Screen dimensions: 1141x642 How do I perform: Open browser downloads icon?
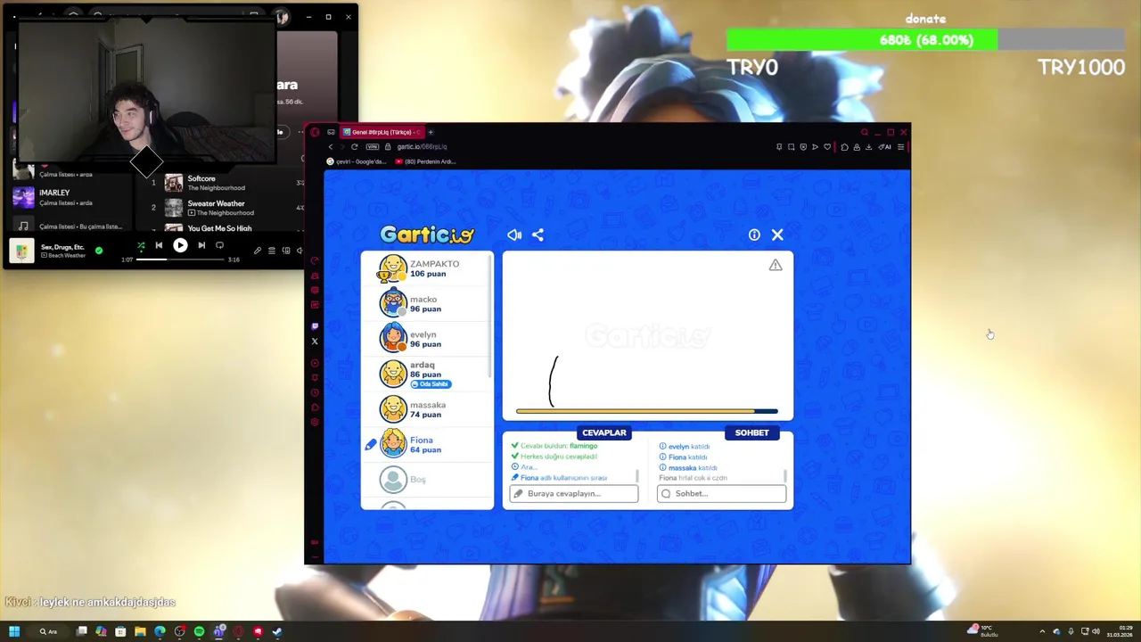click(869, 146)
